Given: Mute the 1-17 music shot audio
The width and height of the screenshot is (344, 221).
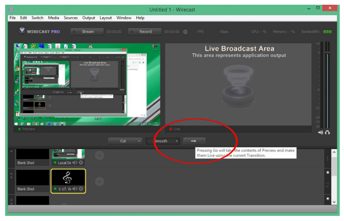Looking at the screenshot, I should [75, 188].
